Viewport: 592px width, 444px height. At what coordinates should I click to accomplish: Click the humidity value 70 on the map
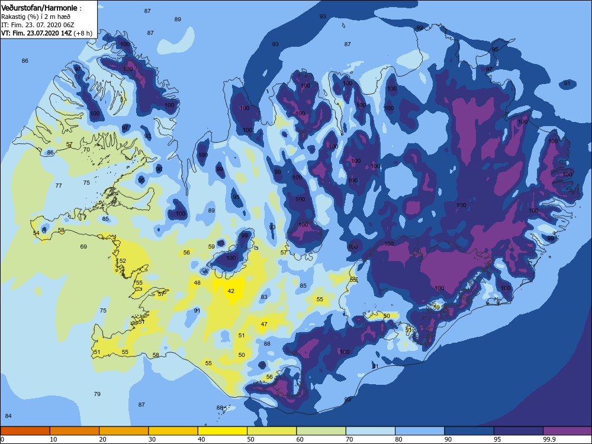86,149
